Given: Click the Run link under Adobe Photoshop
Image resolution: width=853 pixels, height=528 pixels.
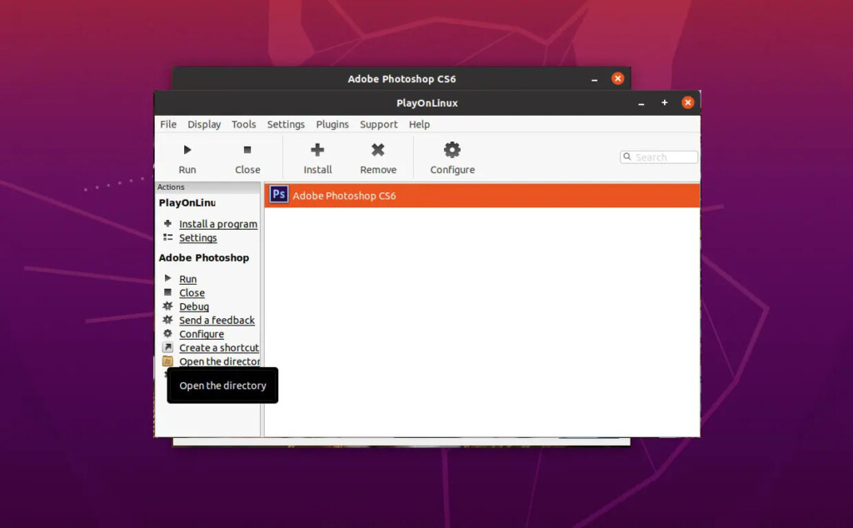Looking at the screenshot, I should (x=188, y=280).
